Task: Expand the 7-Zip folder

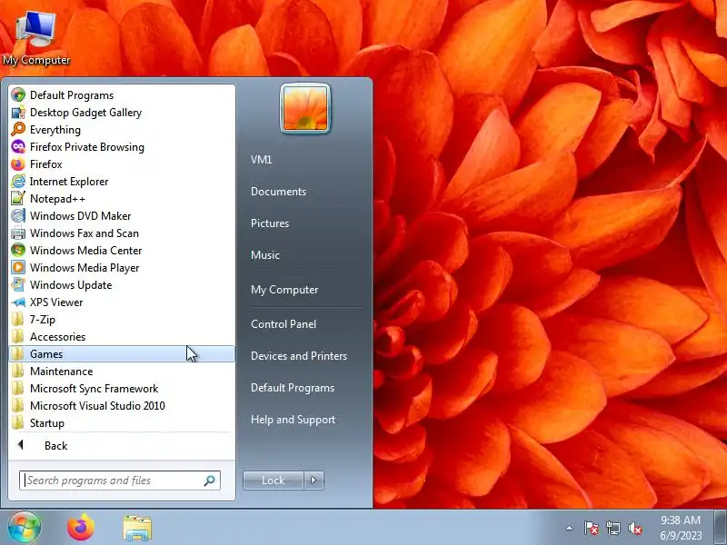Action: pyautogui.click(x=122, y=320)
